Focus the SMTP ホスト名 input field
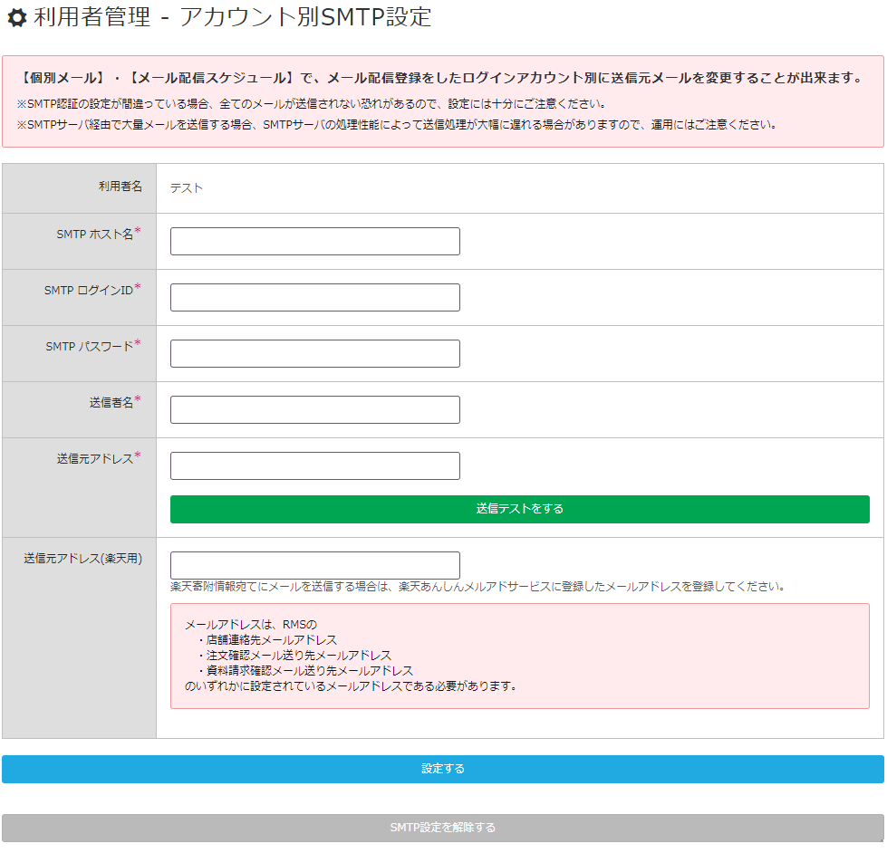This screenshot has width=887, height=853. [314, 242]
